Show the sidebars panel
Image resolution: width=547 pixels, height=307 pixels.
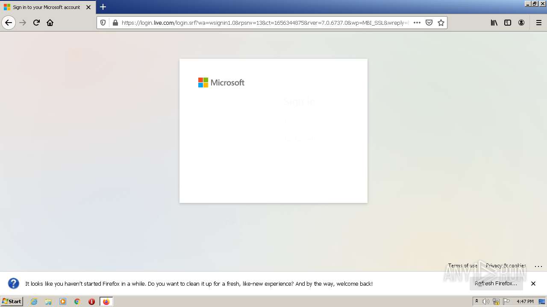coord(508,23)
